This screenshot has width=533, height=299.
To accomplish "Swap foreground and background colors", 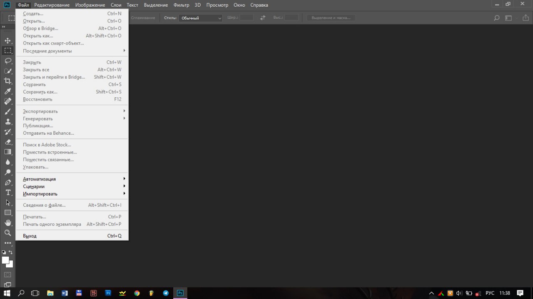I will (x=11, y=252).
